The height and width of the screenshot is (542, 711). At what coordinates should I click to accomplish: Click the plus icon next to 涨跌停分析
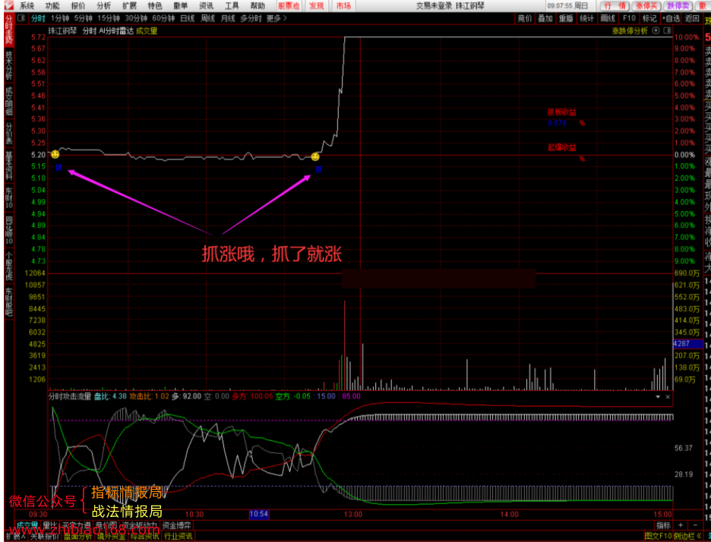tap(656, 31)
